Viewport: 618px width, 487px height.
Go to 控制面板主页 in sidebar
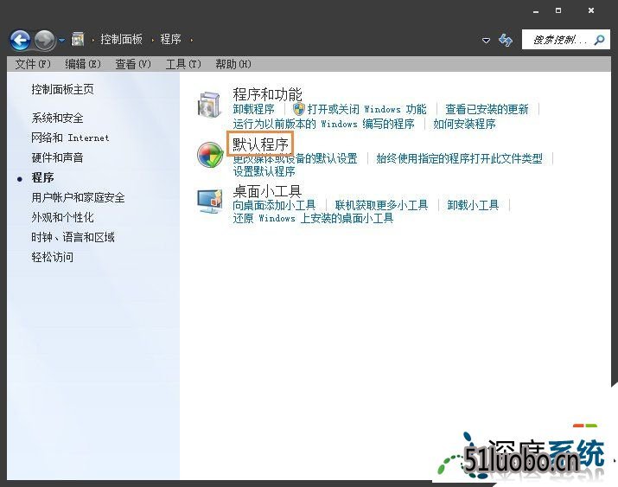tap(63, 89)
